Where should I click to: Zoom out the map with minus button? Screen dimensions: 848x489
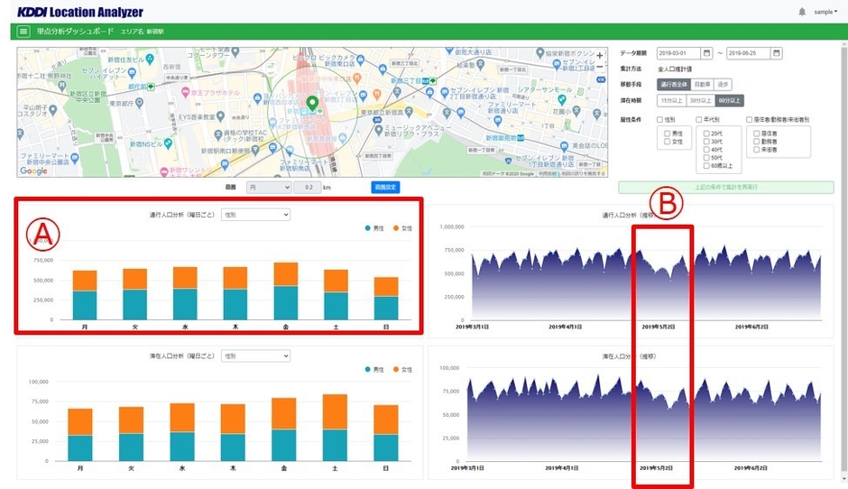600,68
